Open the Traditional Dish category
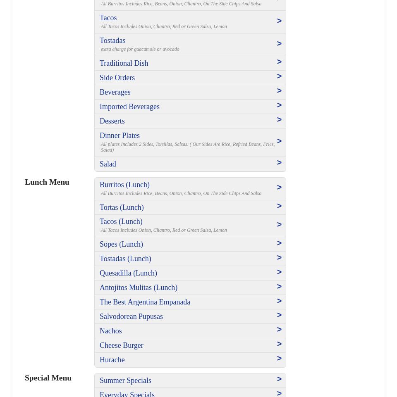 pos(124,63)
